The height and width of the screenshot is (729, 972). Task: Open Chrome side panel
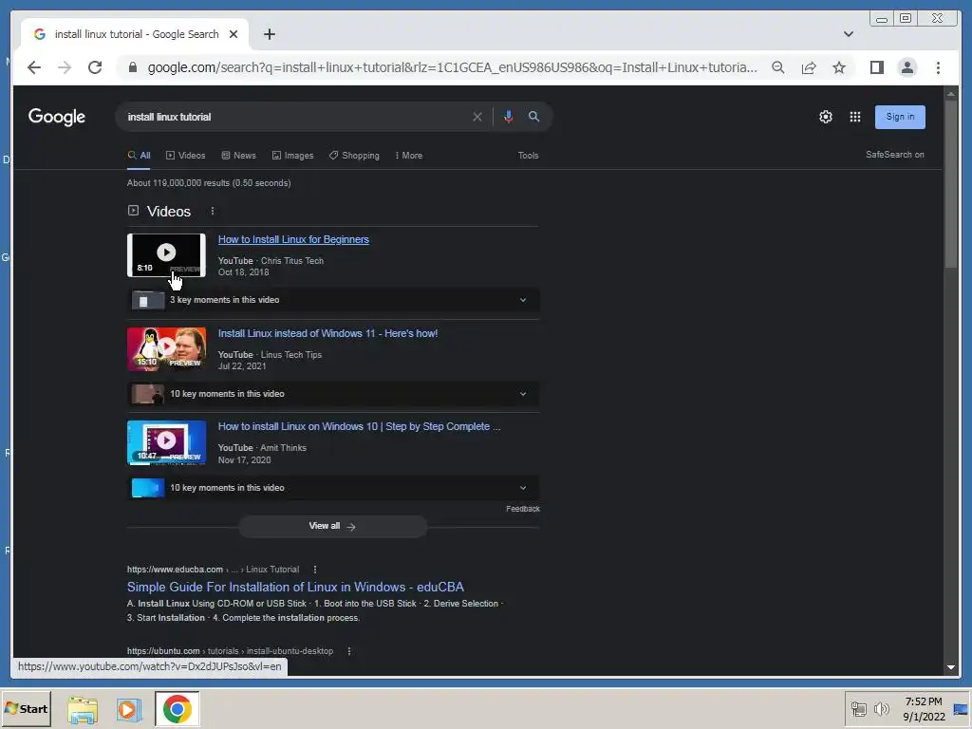coord(876,67)
